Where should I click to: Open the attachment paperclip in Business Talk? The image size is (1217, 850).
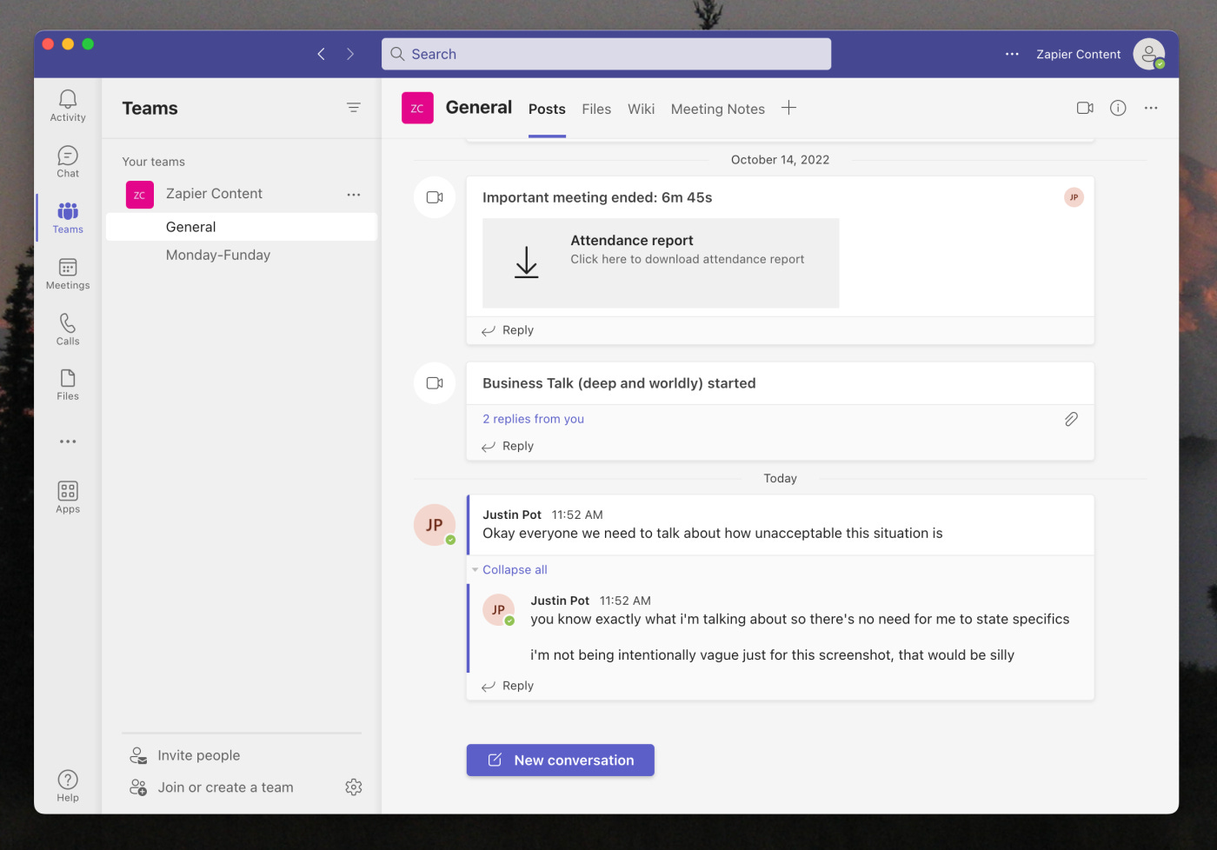click(x=1071, y=419)
